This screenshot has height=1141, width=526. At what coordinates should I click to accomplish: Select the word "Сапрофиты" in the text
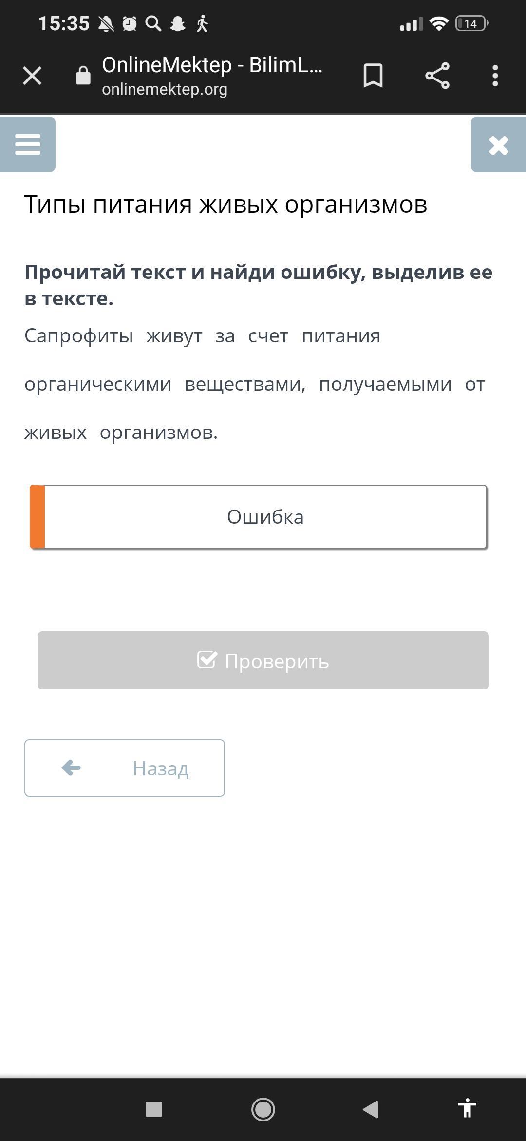(79, 336)
